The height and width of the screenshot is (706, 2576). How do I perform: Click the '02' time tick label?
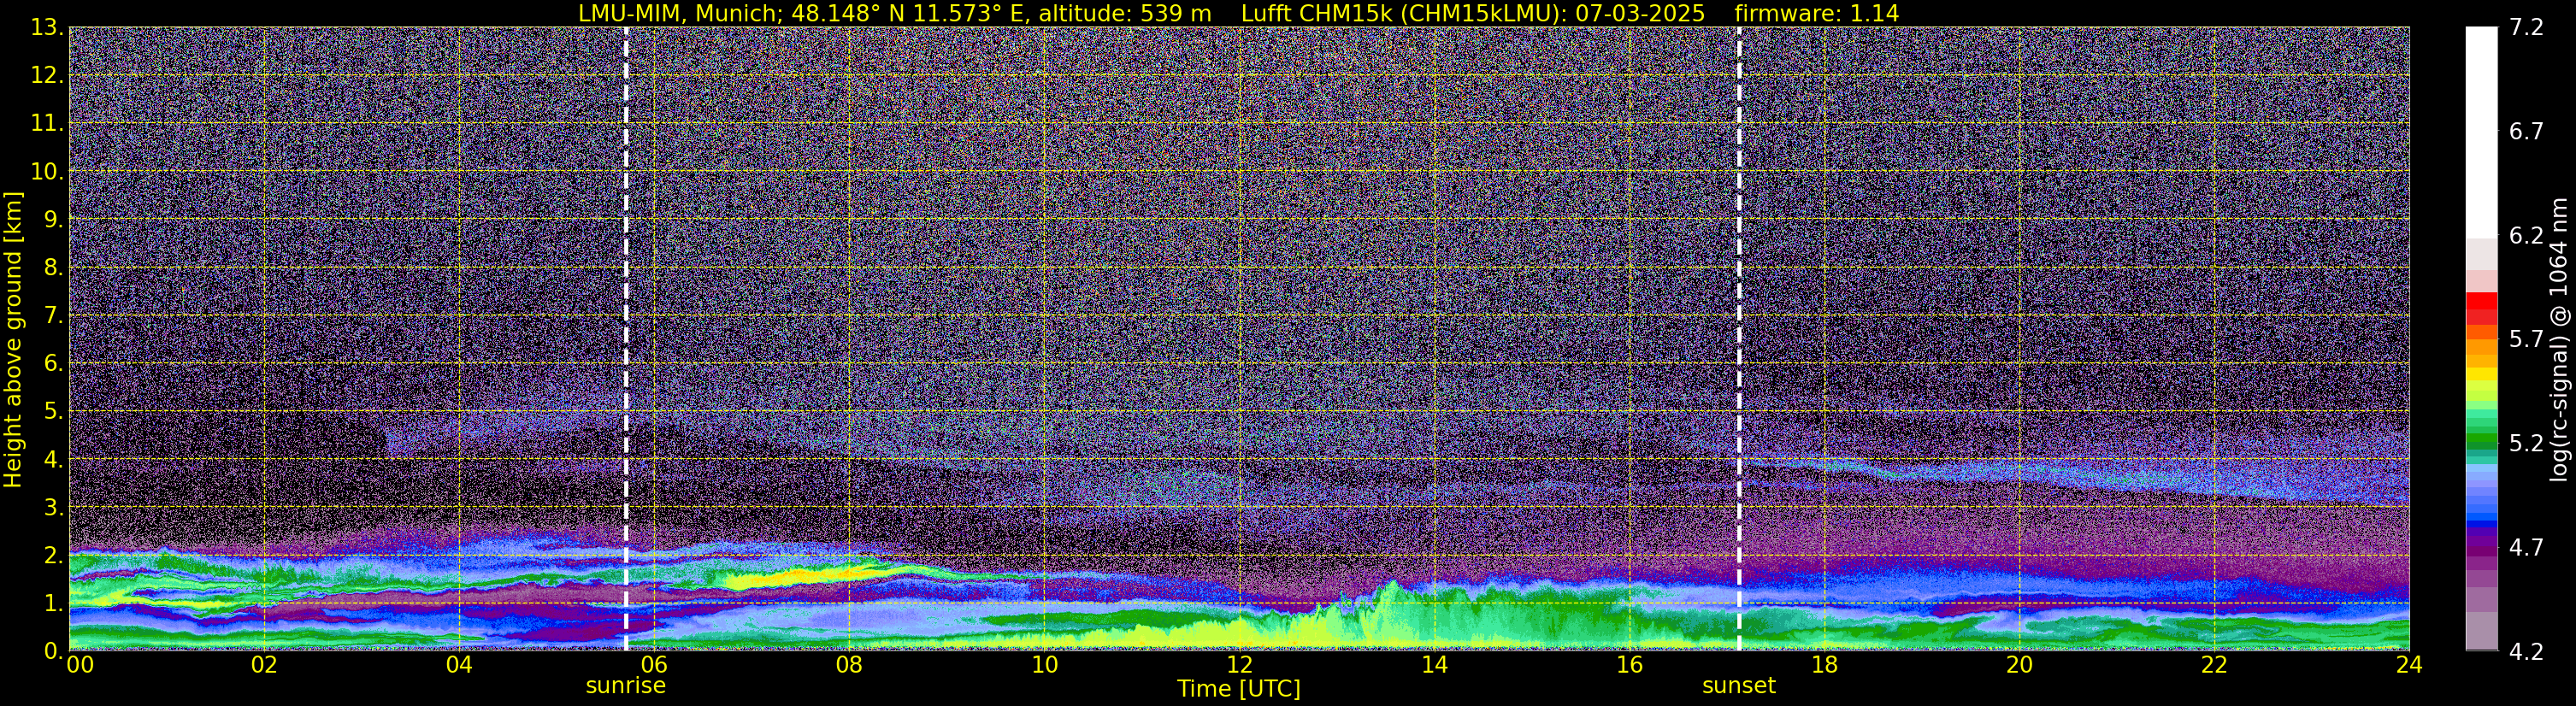[264, 665]
